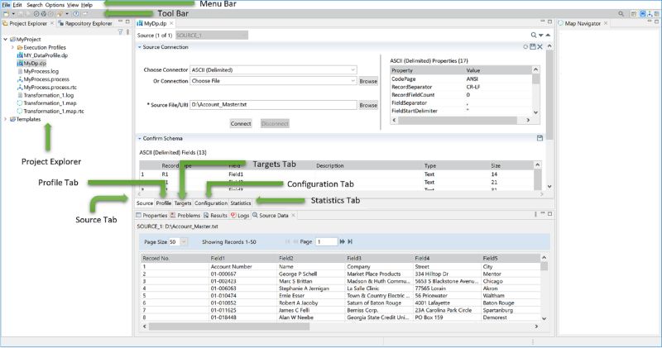This screenshot has height=348, width=662.
Task: Click the MyProcess.process file icon
Action: tap(19, 79)
